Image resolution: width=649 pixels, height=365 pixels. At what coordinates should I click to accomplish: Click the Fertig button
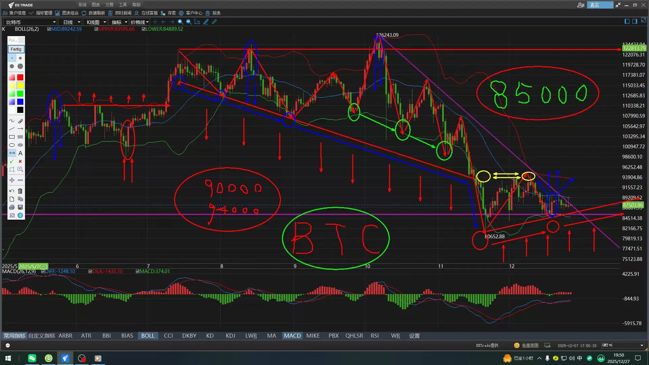point(16,49)
